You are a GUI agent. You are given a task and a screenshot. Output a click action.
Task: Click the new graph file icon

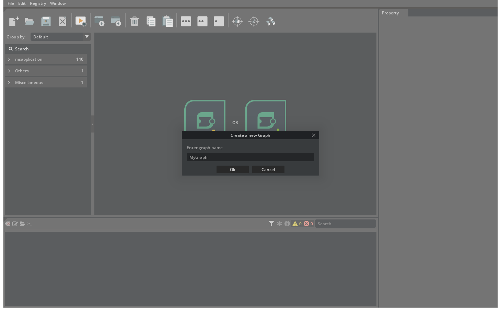point(14,21)
